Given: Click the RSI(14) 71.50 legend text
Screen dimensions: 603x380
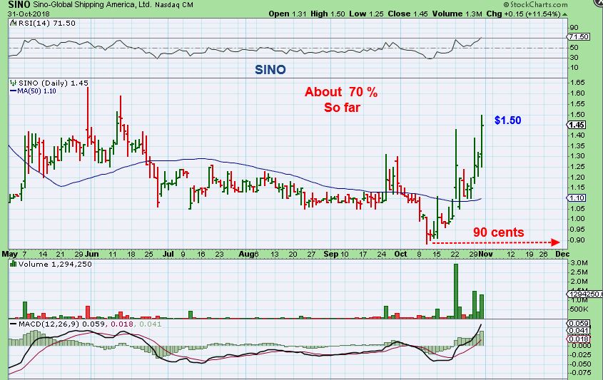Looking at the screenshot, I should [x=46, y=23].
